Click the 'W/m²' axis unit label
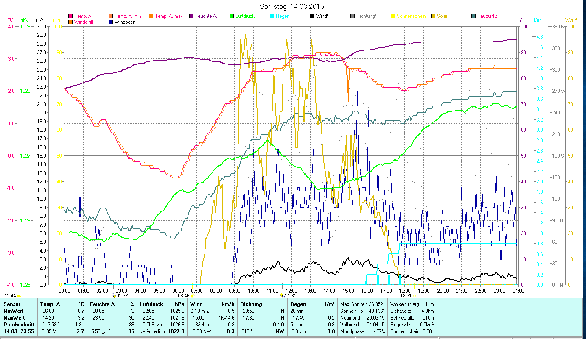The width and height of the screenshot is (586, 339). coord(571,20)
